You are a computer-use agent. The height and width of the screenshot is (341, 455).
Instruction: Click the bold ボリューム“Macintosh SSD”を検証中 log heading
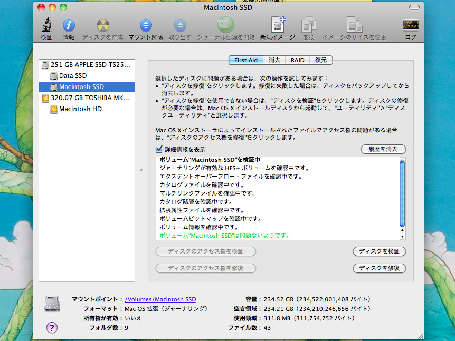210,160
